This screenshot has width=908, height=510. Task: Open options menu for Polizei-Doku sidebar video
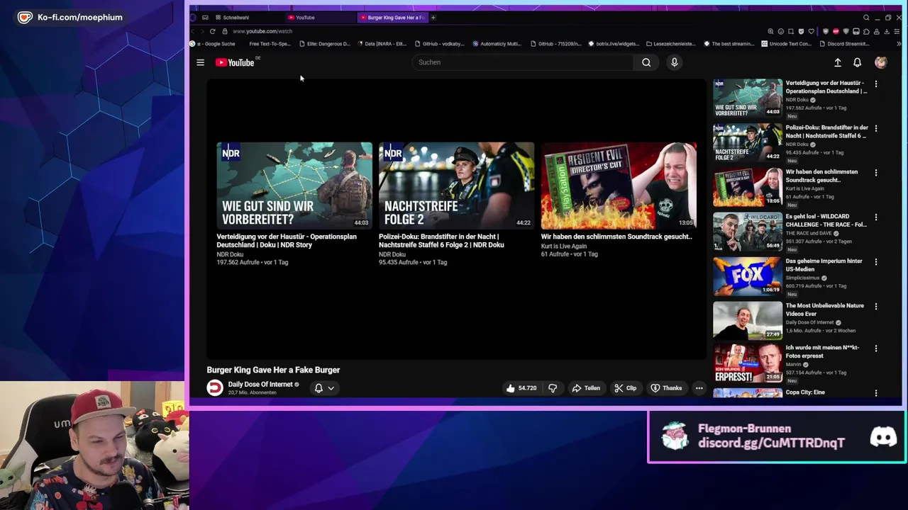click(x=876, y=128)
